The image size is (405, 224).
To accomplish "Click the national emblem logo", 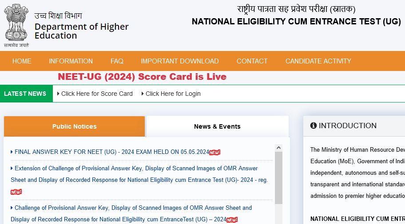I will click(x=16, y=26).
